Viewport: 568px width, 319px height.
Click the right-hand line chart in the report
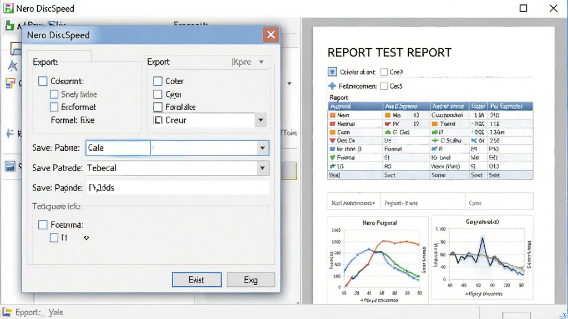coord(482,258)
